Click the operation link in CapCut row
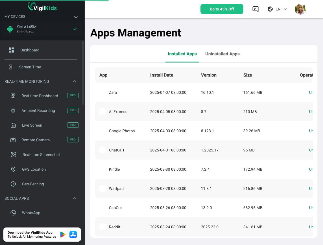 tap(311, 208)
